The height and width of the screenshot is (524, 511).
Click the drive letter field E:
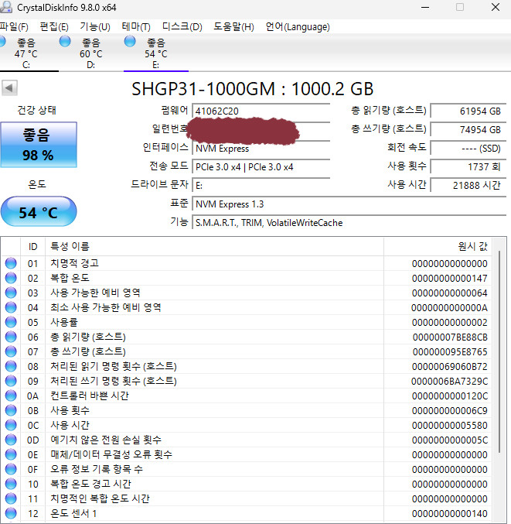pos(261,185)
